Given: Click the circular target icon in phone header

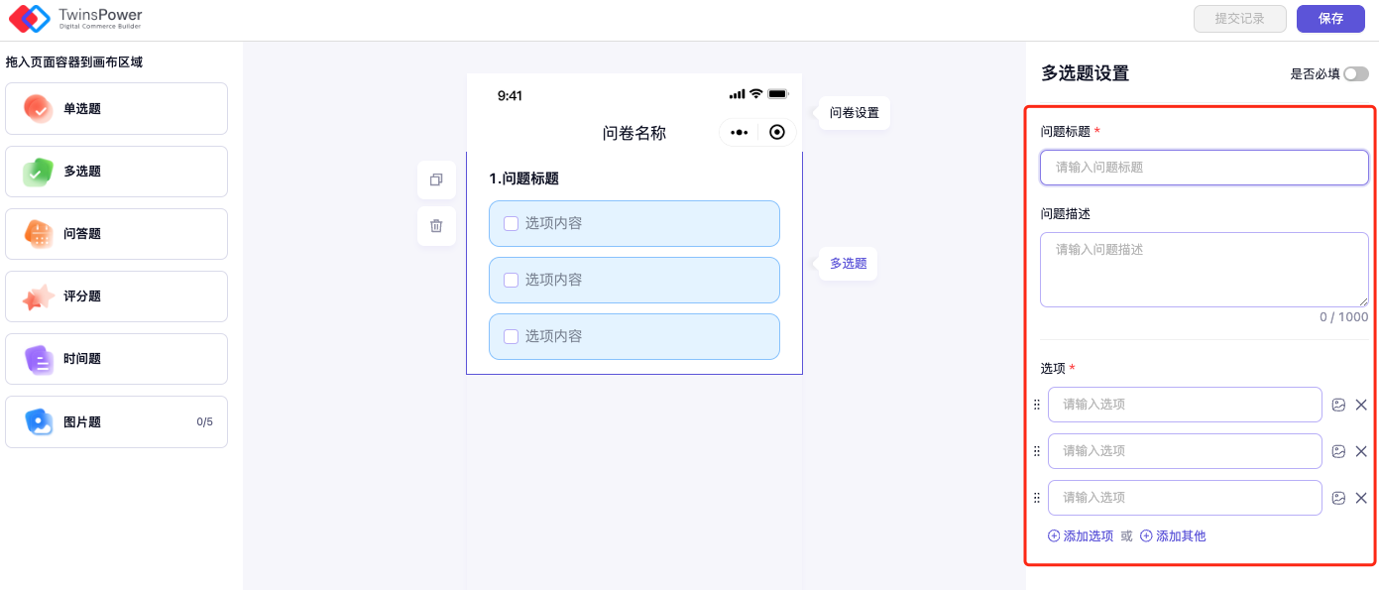Looking at the screenshot, I should tap(777, 132).
